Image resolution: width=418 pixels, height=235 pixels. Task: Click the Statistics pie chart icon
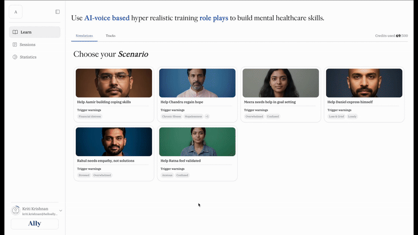point(15,57)
